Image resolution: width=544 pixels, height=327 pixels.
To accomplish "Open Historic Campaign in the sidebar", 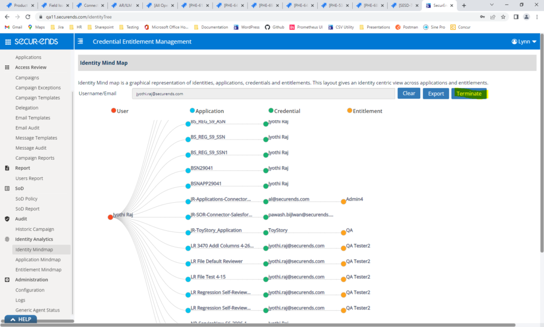I will click(x=35, y=229).
